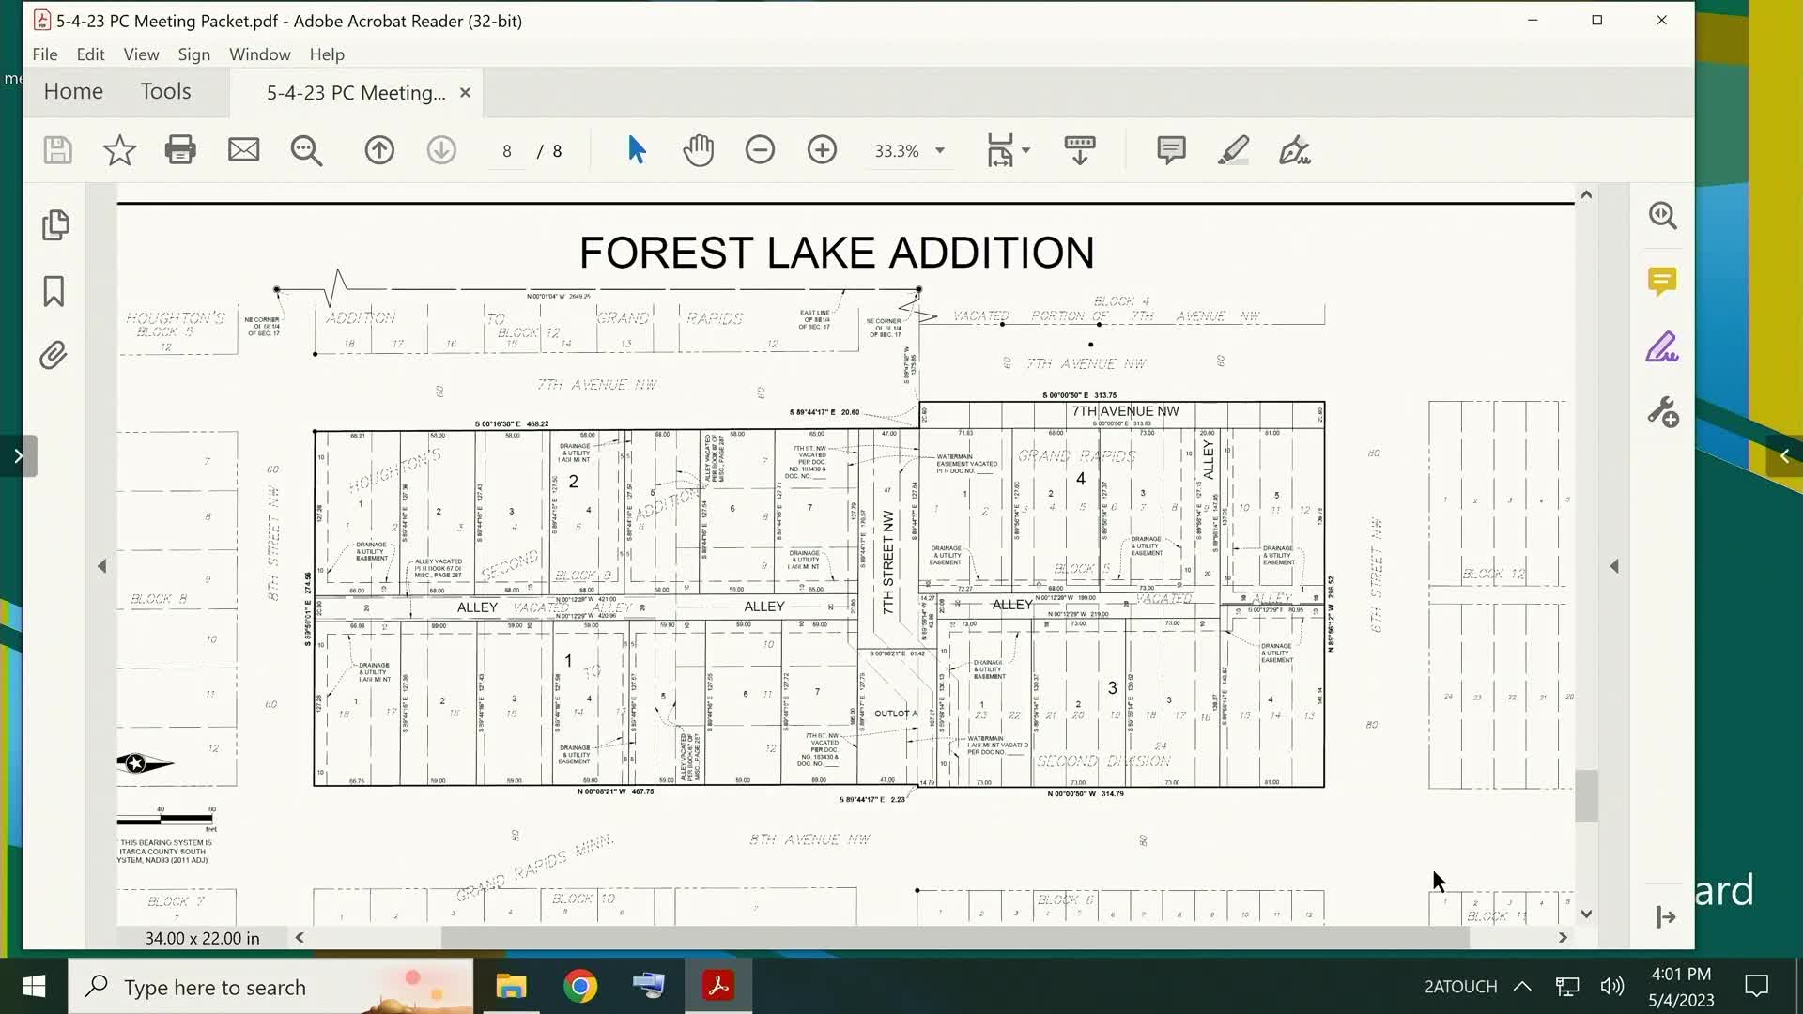
Task: Click the Save file icon
Action: [x=57, y=150]
